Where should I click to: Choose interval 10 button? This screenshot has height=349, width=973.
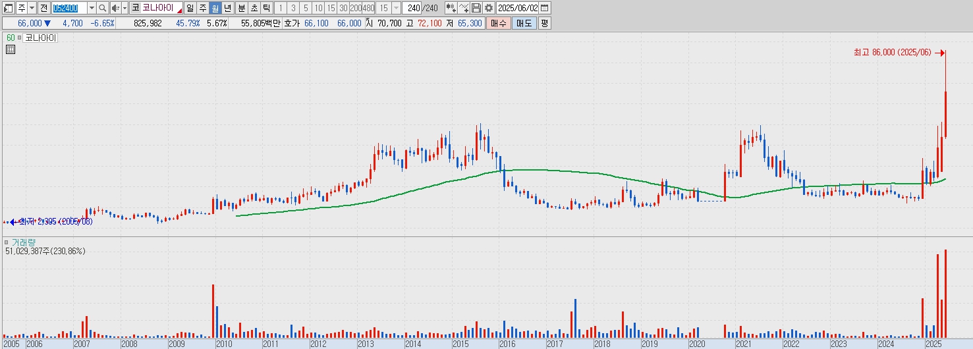coord(318,8)
